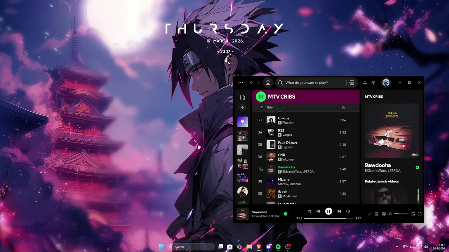Skip to the previous track
This screenshot has width=449, height=252.
coord(318,211)
